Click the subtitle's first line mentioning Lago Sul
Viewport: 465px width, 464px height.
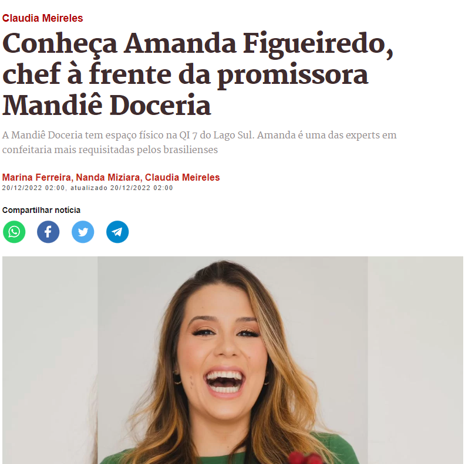coord(199,135)
